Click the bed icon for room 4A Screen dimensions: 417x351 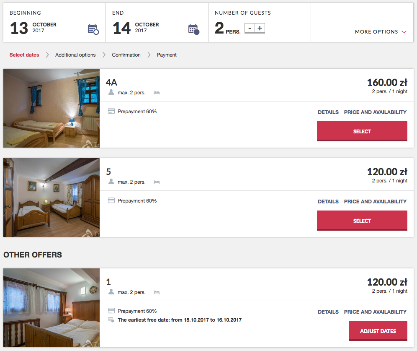tap(157, 93)
